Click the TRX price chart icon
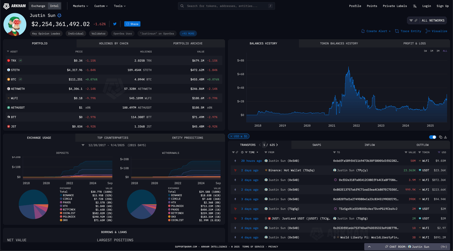Screen dimensions: 453x251 [x=20, y=60]
